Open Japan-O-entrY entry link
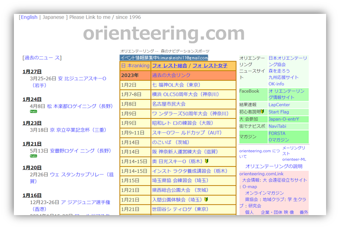 (x=284, y=119)
